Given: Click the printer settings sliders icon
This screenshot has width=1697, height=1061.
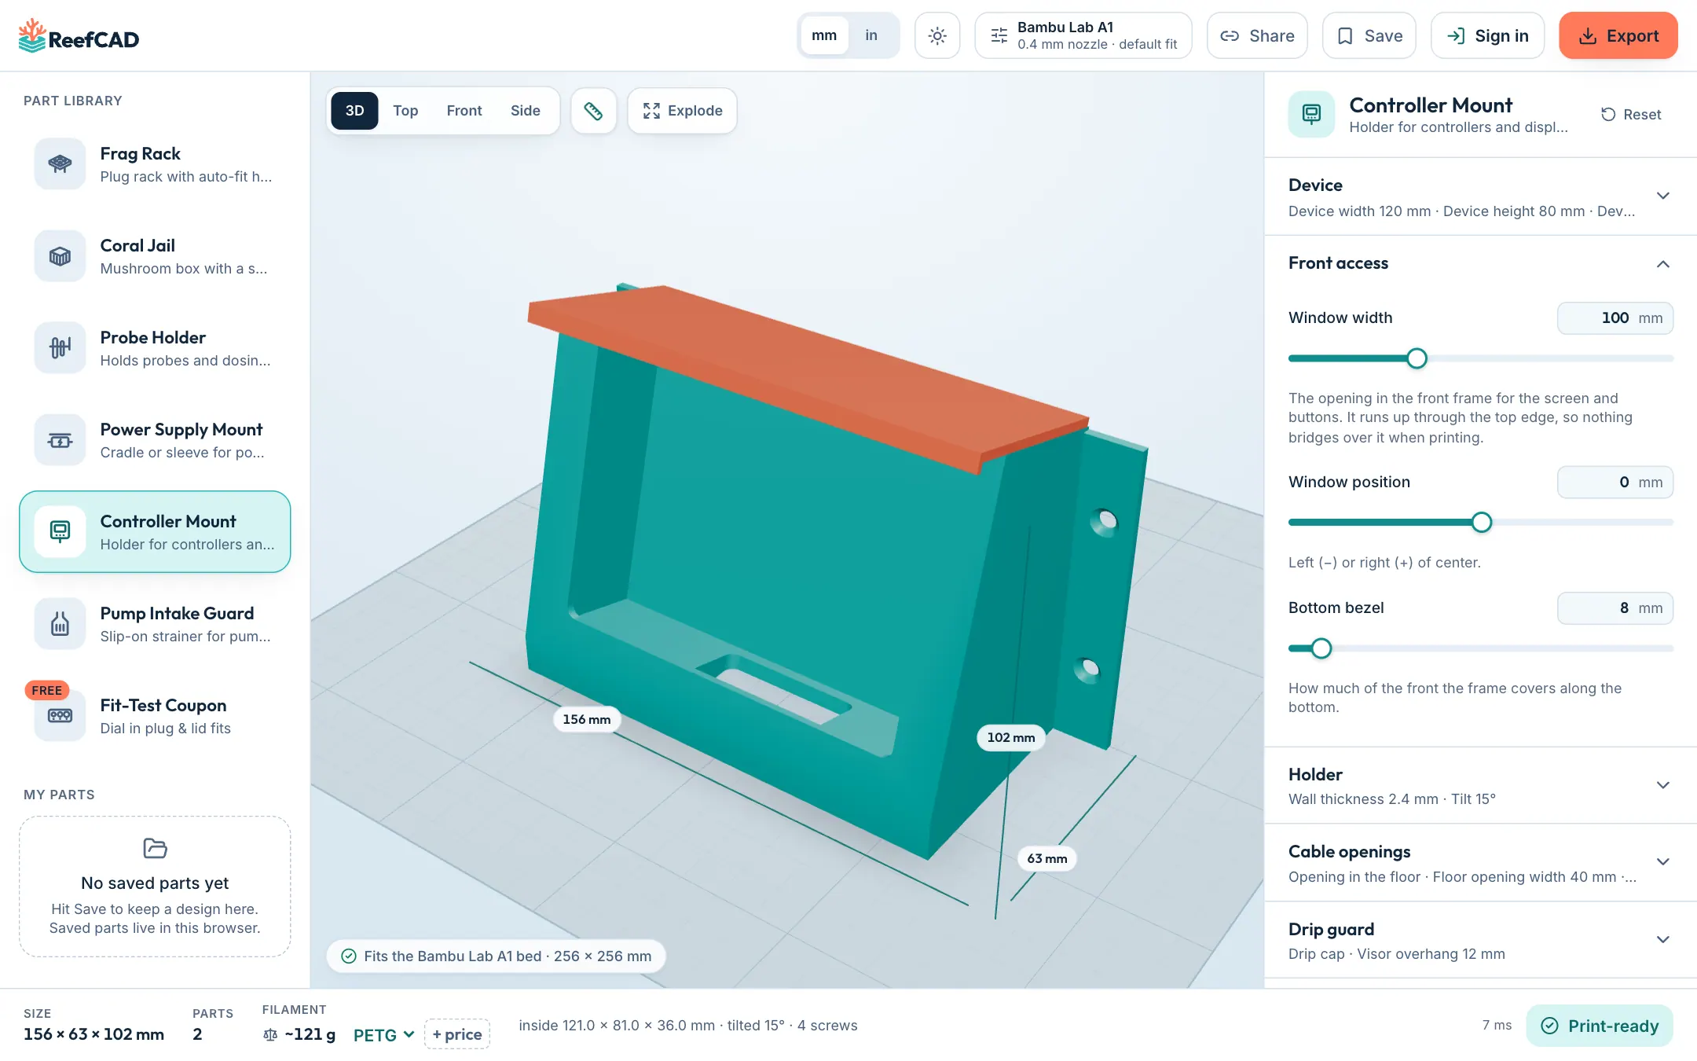Looking at the screenshot, I should coord(999,35).
